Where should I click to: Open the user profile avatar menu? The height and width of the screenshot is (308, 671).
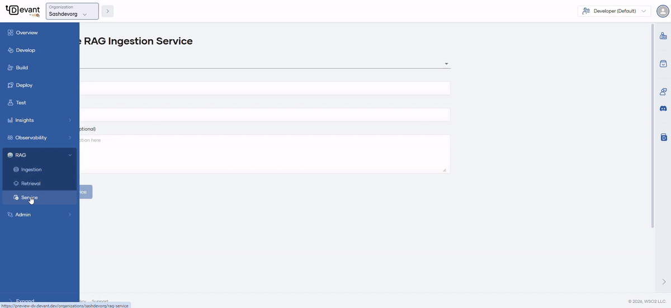[x=662, y=11]
